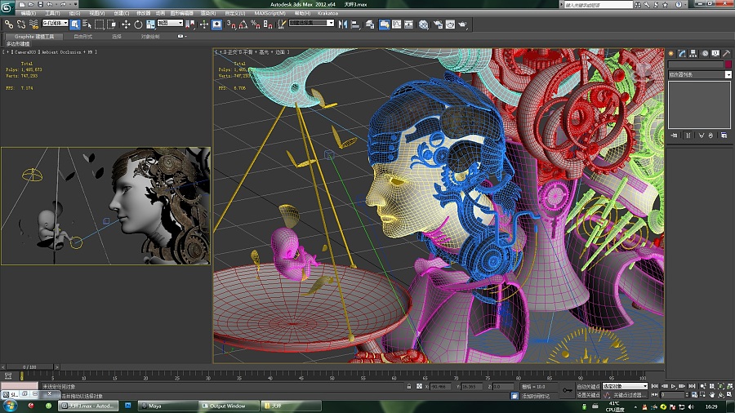Viewport: 735px width, 413px height.
Task: Click Pin Stack icon
Action: (674, 135)
